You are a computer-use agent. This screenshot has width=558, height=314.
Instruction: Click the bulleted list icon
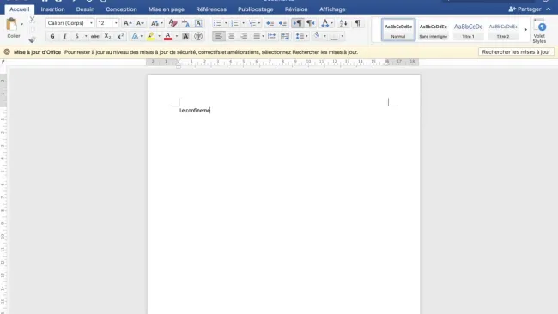pyautogui.click(x=217, y=23)
